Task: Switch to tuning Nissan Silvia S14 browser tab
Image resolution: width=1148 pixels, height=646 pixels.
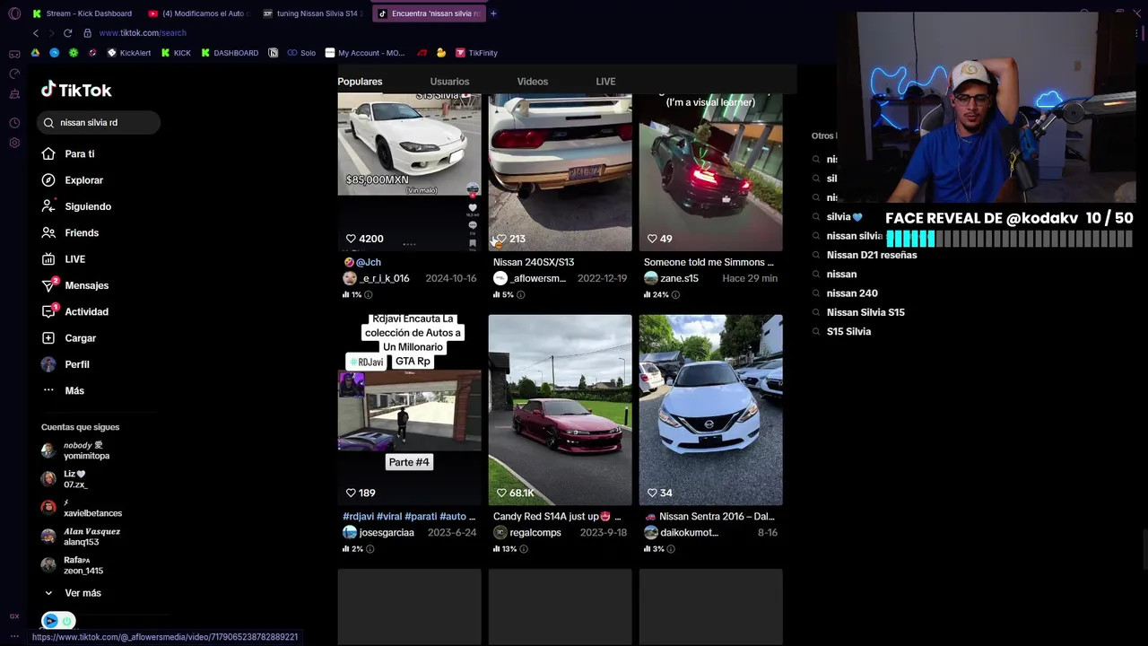Action: tap(311, 13)
